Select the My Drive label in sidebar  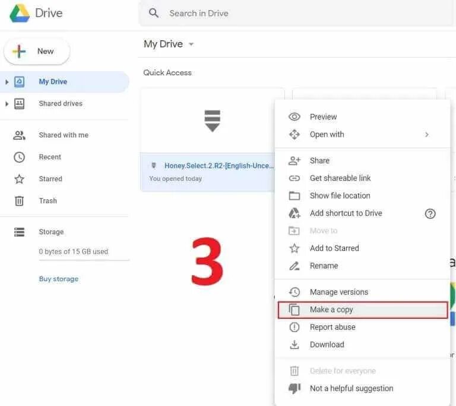click(53, 82)
